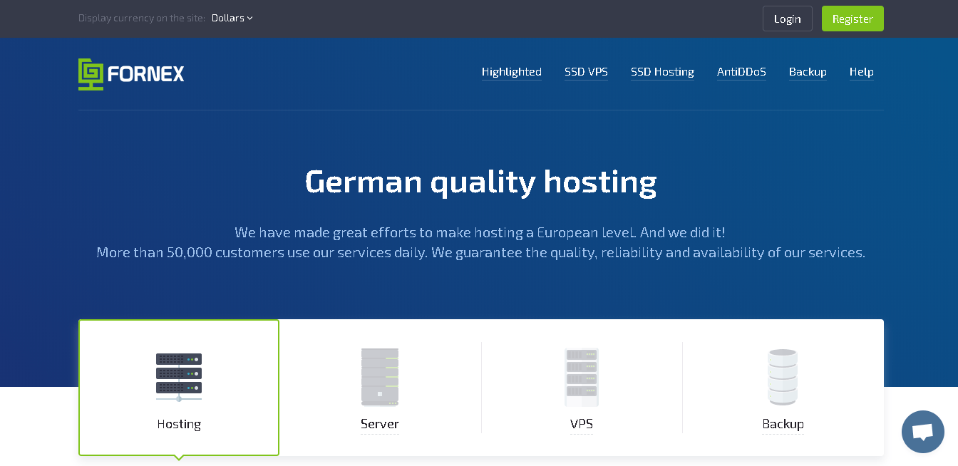Open the live chat bubble
The image size is (958, 466).
tap(922, 432)
